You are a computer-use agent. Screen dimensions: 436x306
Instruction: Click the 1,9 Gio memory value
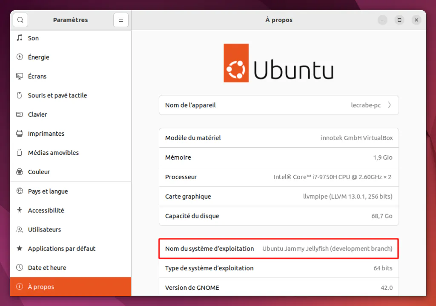click(383, 157)
